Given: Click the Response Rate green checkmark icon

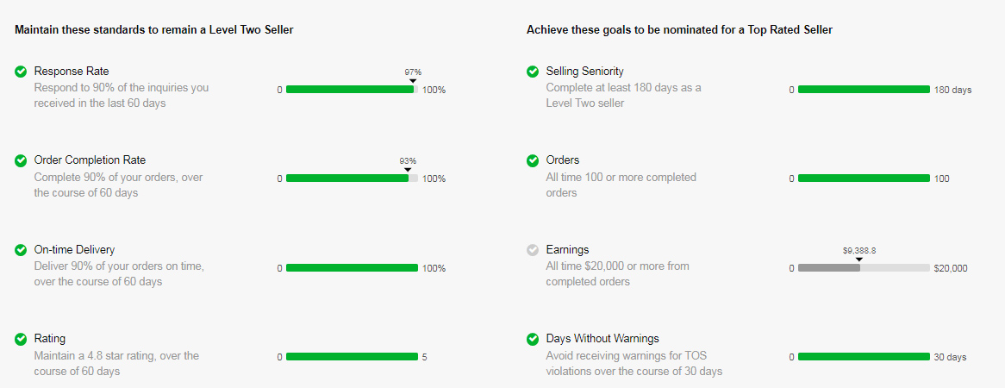Looking at the screenshot, I should (21, 72).
